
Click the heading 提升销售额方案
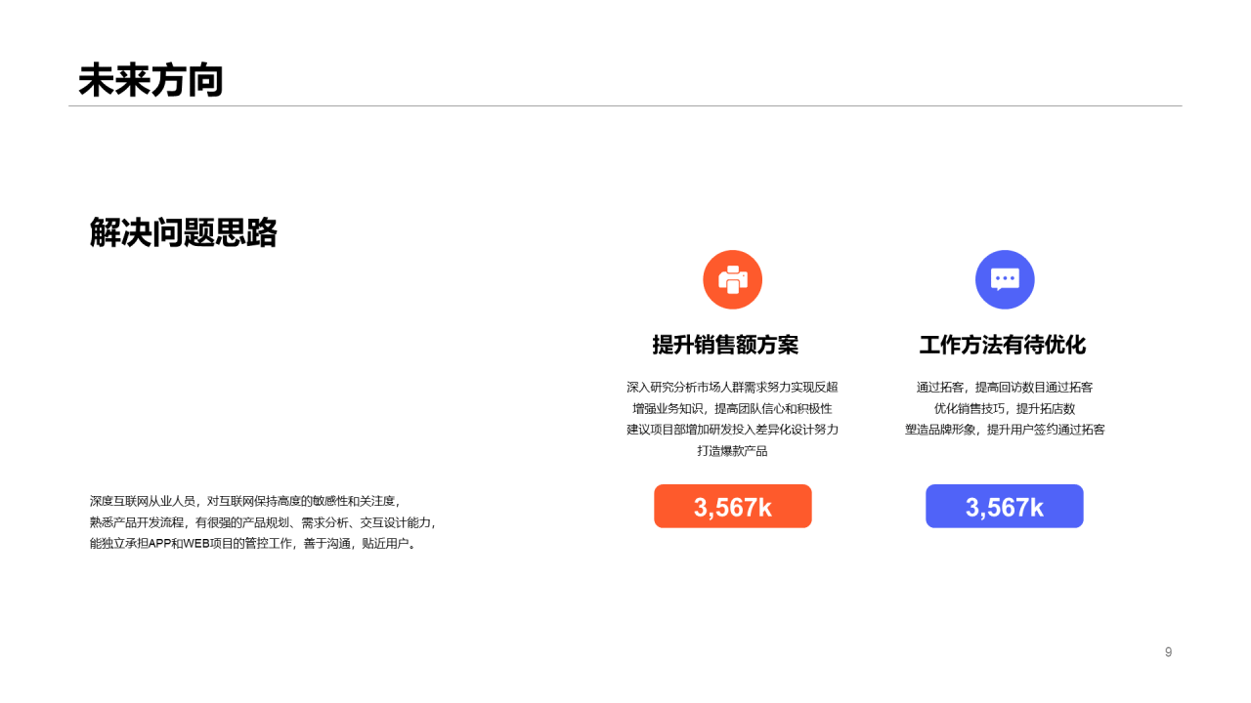(725, 345)
